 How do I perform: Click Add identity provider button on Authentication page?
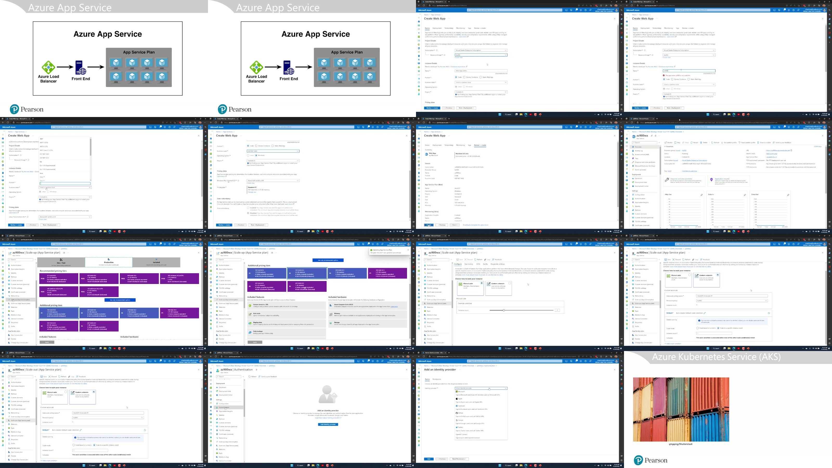(x=328, y=425)
